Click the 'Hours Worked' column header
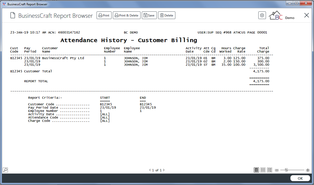Viewport: 314px width, 185px height. click(x=226, y=50)
